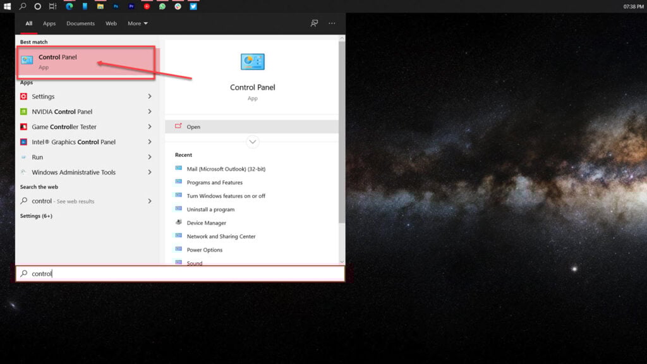Expand Windows Administrative Tools arrow
This screenshot has height=364, width=647.
(x=150, y=173)
